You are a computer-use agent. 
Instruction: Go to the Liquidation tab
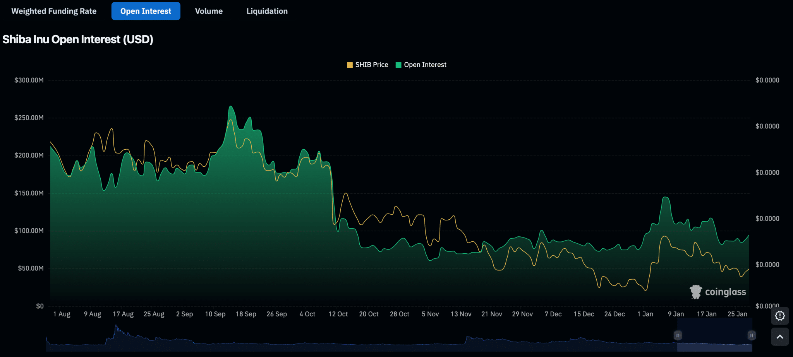coord(267,11)
